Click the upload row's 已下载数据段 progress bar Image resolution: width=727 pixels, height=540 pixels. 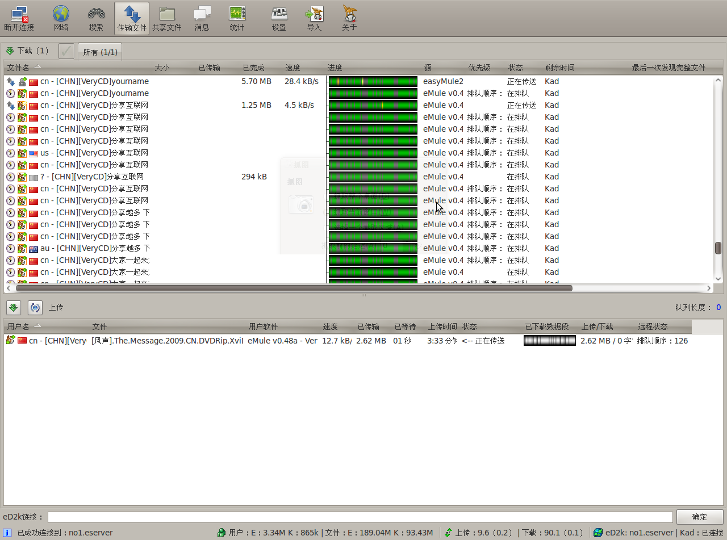click(549, 341)
